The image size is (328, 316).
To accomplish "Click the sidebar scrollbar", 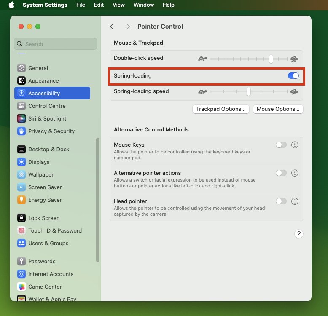I will click(97, 200).
